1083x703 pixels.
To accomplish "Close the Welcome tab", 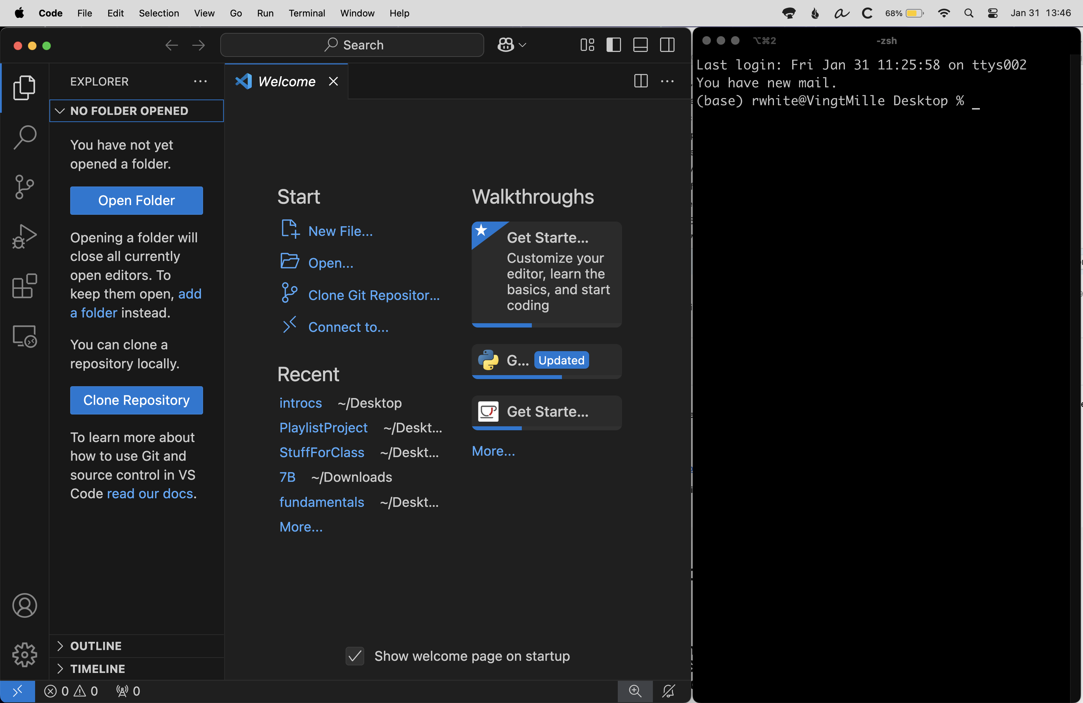I will [x=333, y=81].
